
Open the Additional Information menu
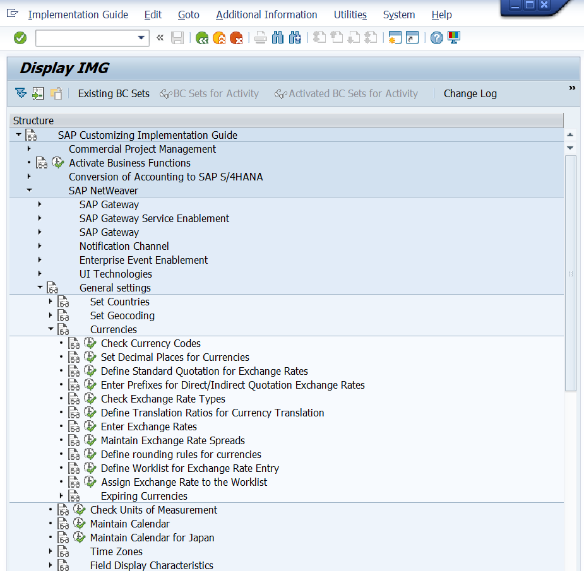(x=266, y=15)
